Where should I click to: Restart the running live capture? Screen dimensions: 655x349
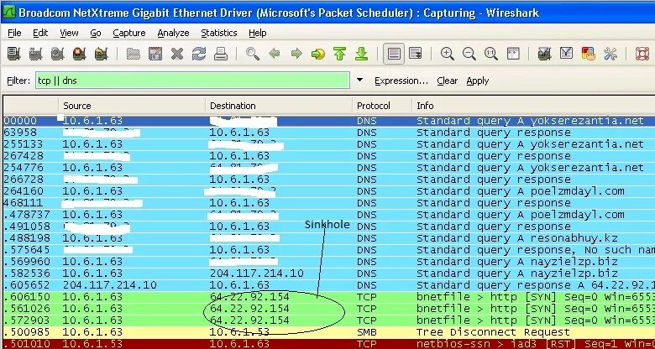pos(101,54)
